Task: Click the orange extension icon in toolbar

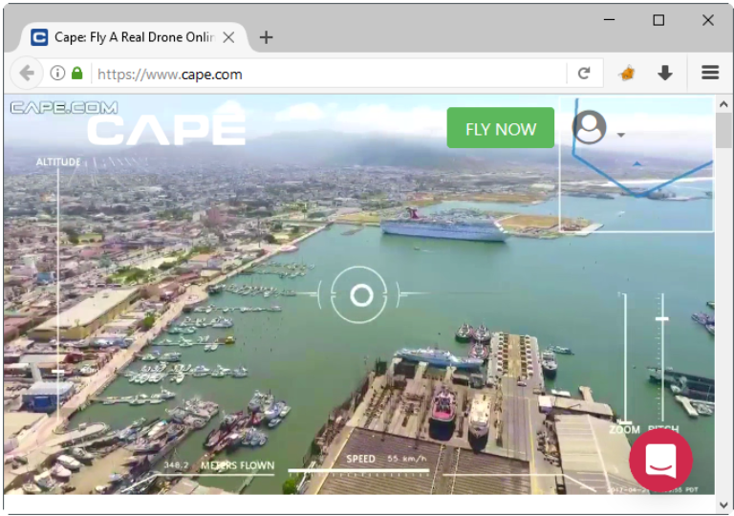Action: click(627, 74)
